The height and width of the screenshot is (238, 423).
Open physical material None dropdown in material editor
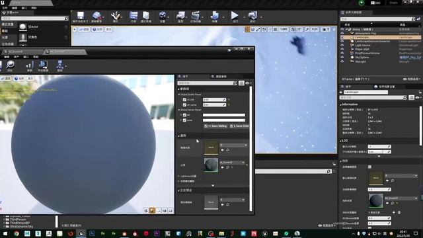(x=233, y=145)
